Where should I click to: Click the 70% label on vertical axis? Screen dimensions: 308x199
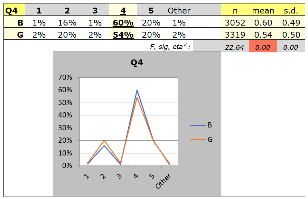coord(65,77)
